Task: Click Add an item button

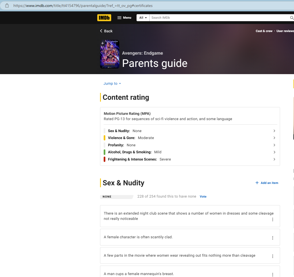Action: (267, 183)
